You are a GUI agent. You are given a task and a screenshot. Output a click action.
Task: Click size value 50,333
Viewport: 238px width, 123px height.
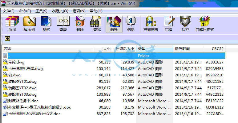pyautogui.click(x=105, y=62)
